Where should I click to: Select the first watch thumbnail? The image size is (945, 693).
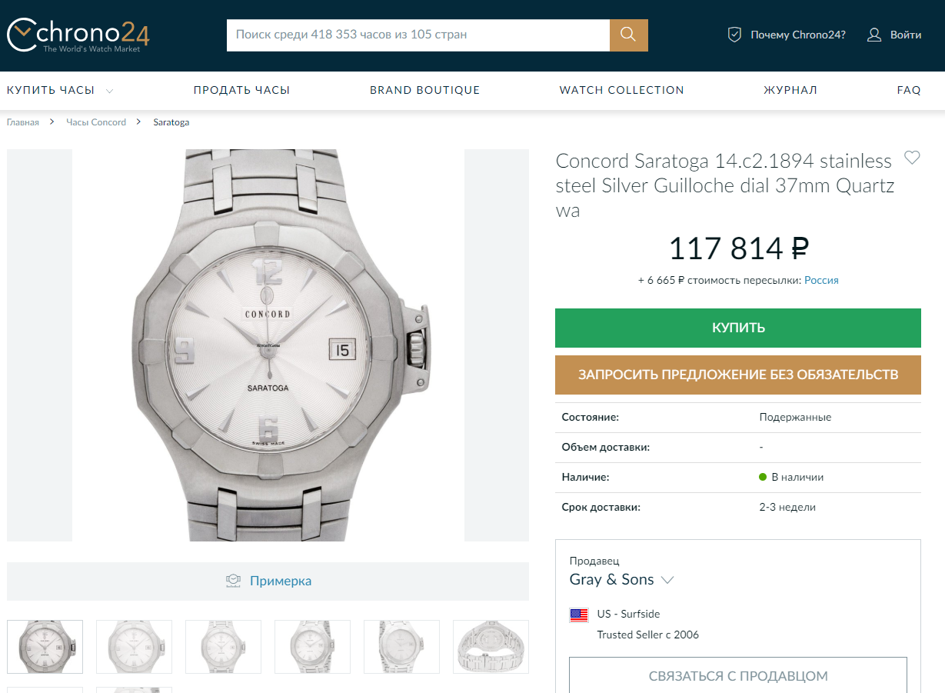pos(45,647)
